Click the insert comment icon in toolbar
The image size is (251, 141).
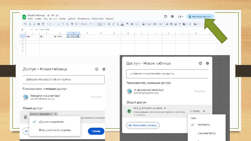(x=171, y=24)
